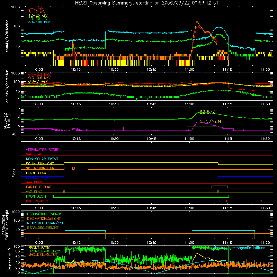The height and width of the screenshot is (277, 277).
Task: Click the absolute geomagnetic latitude label
Action: coord(240,248)
